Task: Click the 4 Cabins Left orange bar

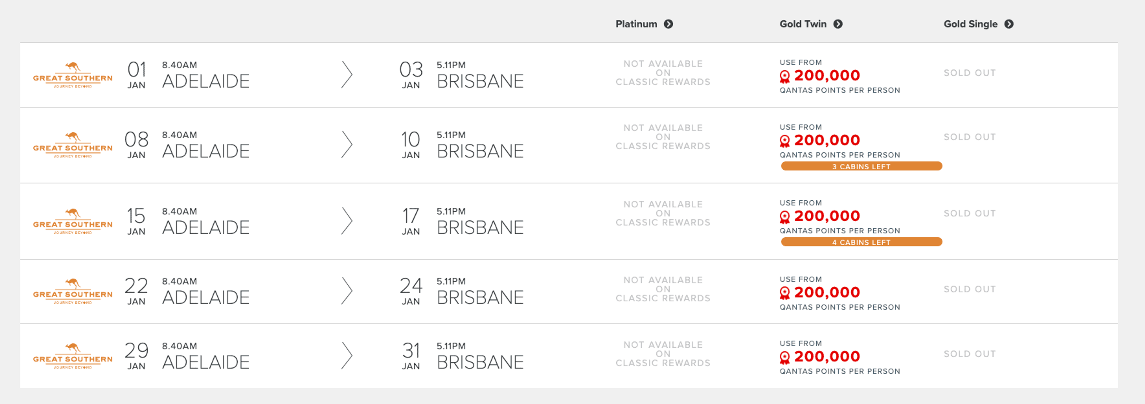Action: click(861, 242)
